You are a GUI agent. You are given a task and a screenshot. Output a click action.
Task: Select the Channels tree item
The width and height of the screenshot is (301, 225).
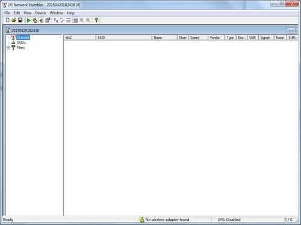(x=23, y=37)
